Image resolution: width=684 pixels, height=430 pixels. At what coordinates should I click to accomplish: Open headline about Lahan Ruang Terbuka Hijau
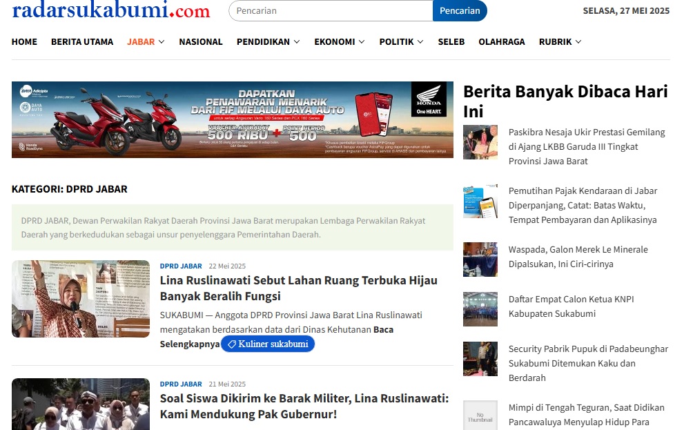coord(298,289)
